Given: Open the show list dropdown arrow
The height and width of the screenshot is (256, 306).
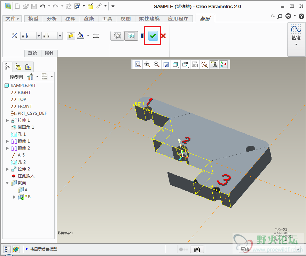Looking at the screenshot, I should tap(52, 77).
